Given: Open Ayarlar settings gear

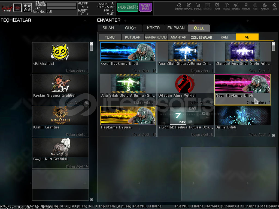Looking at the screenshot, I should click(265, 6).
